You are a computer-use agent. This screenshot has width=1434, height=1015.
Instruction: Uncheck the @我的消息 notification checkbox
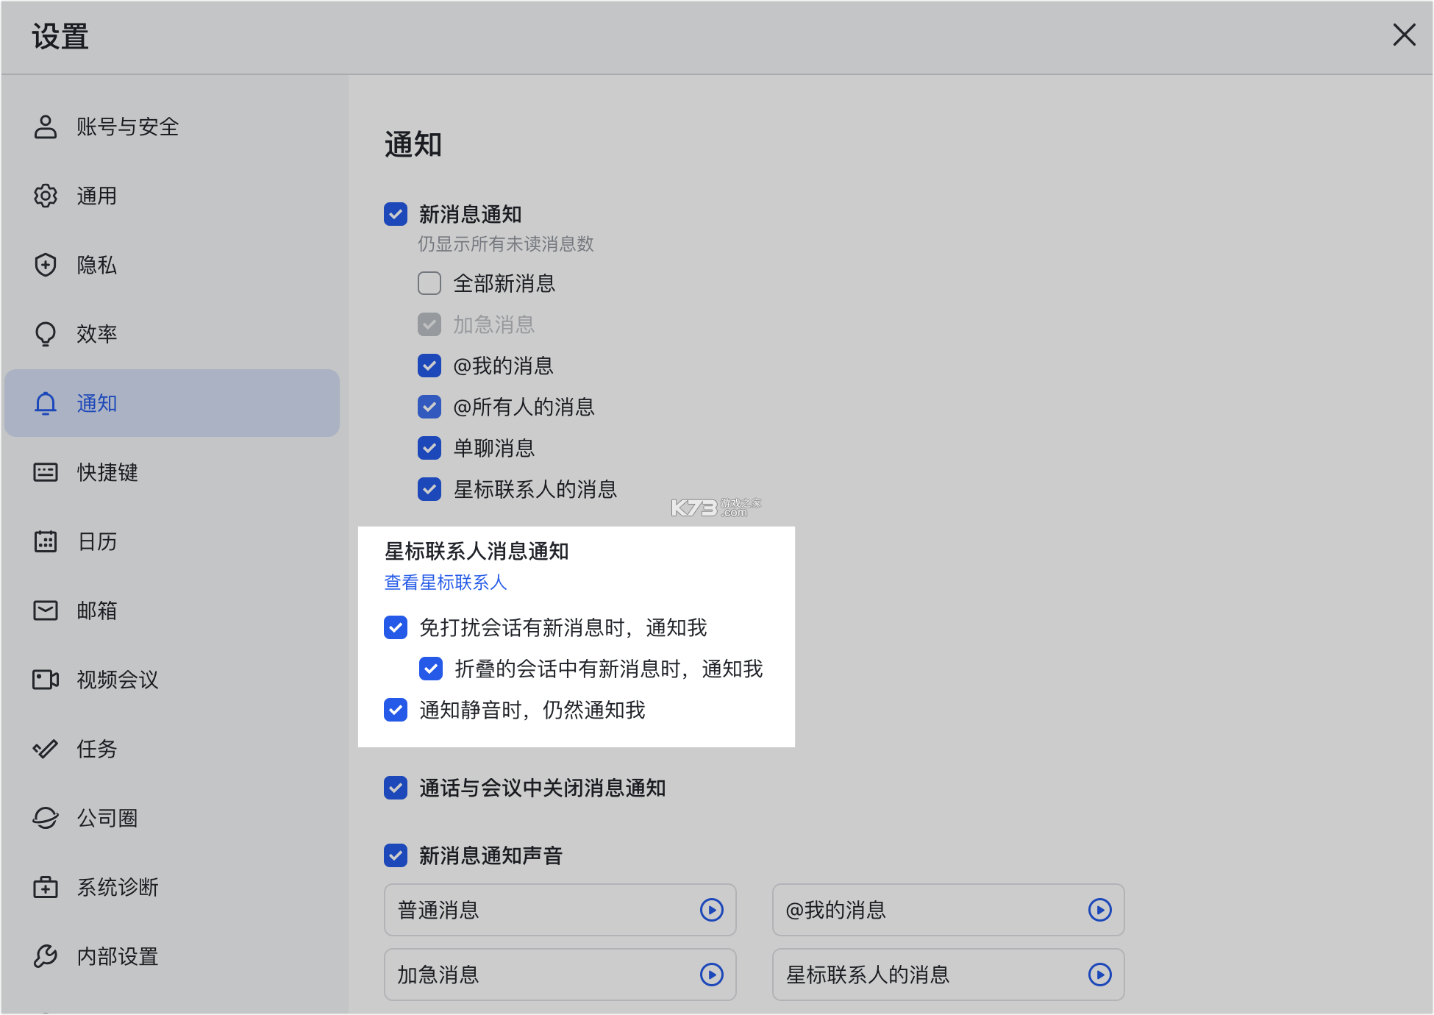pyautogui.click(x=429, y=366)
